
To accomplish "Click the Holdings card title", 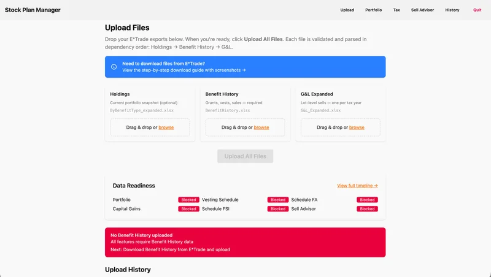I will 120,94.
